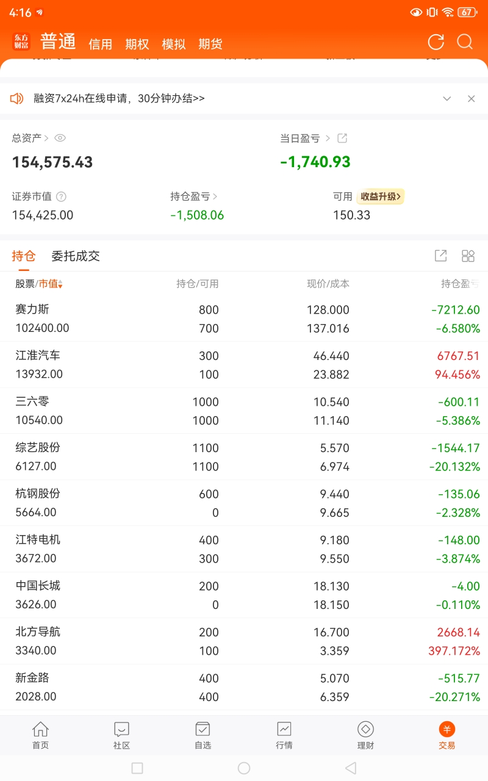The width and height of the screenshot is (488, 781).
Task: Share holdings list with the export icon
Action: [x=440, y=256]
